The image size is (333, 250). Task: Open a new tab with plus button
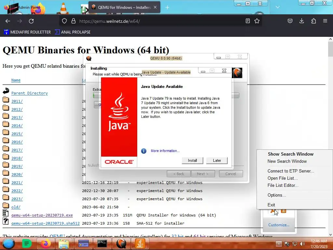click(167, 7)
